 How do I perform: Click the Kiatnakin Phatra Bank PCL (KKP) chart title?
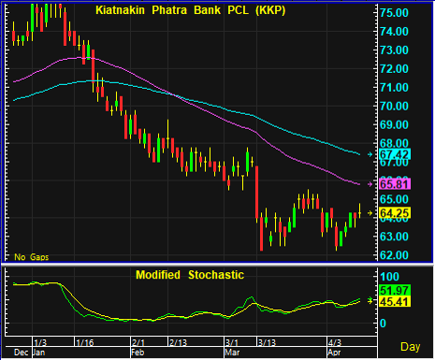tap(190, 10)
